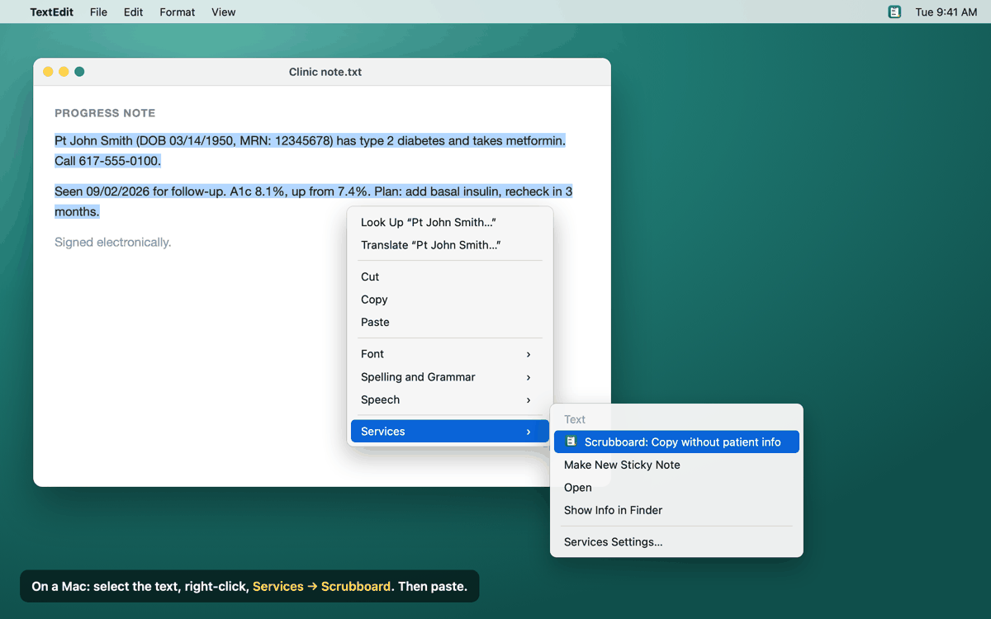Click the selected line "Call 617-555-0100."

108,161
